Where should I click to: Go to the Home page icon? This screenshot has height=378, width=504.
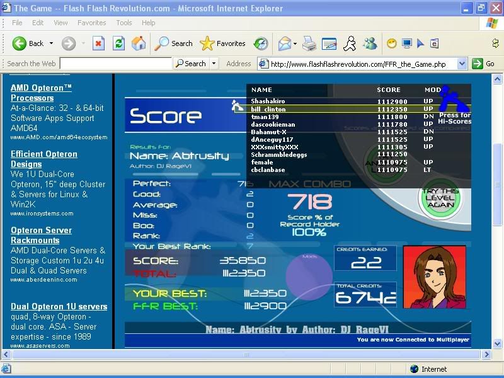coord(139,43)
